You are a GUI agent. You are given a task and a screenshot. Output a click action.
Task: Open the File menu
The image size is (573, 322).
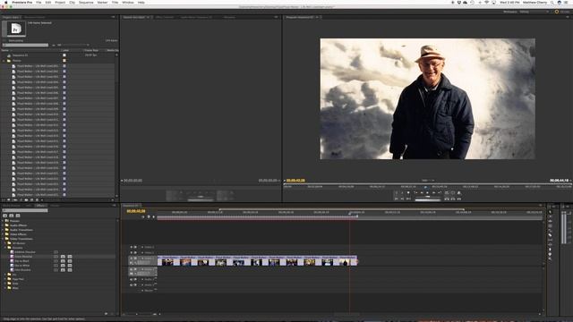tap(38, 2)
